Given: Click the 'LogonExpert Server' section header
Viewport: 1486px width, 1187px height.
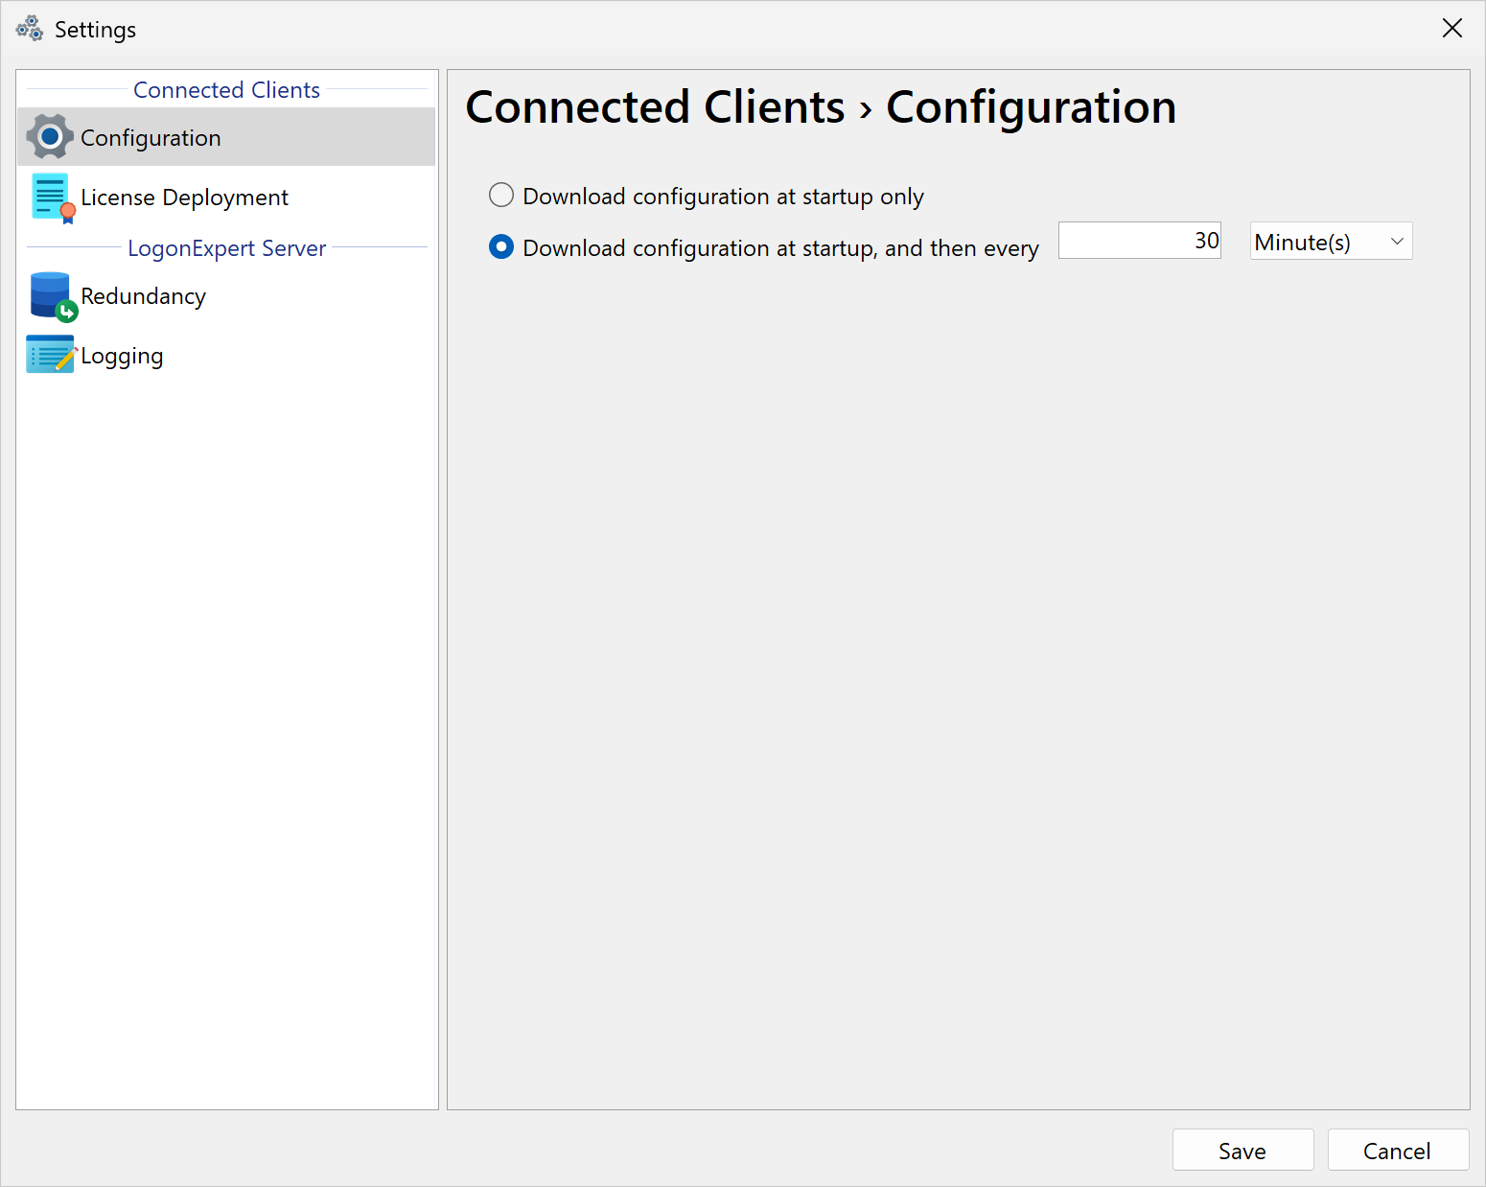Looking at the screenshot, I should [x=226, y=248].
